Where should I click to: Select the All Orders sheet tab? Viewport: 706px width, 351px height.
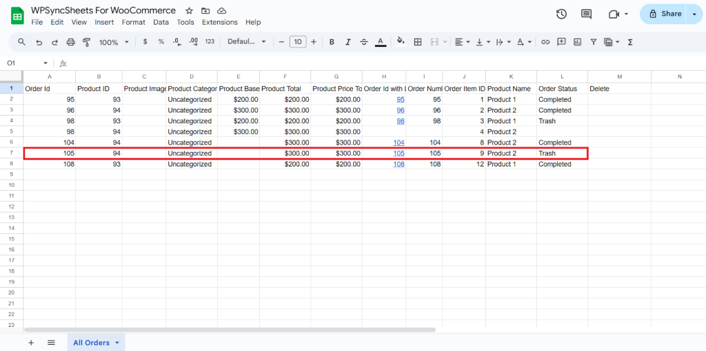[x=97, y=343]
